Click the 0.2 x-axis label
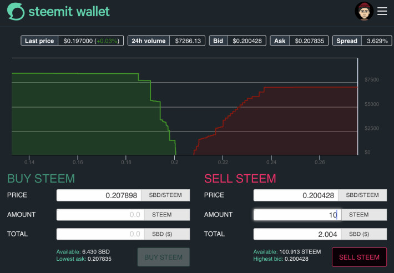 (x=175, y=162)
